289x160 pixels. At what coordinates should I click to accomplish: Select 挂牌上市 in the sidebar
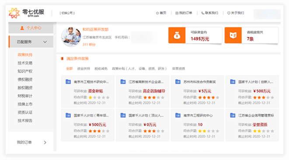(25, 104)
